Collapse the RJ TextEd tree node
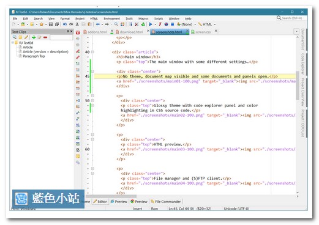319x225 pixels. [13, 43]
